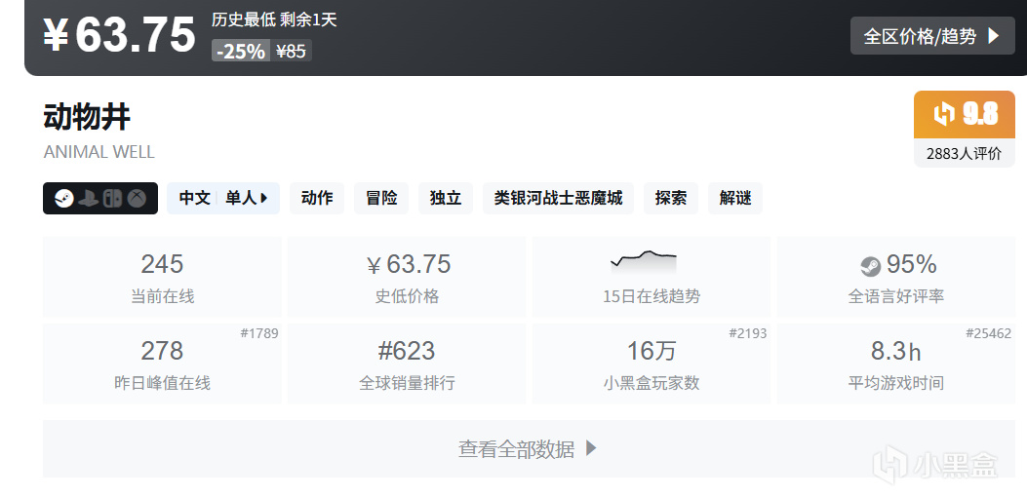Expand 查看全部数据 to view all data
The image size is (1027, 498).
click(529, 449)
